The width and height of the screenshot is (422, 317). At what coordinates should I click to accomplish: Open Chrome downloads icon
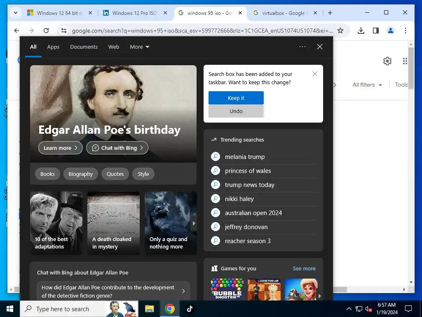361,31
